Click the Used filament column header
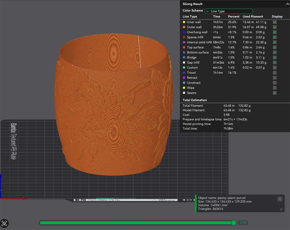This screenshot has width=290, height=230. [253, 16]
